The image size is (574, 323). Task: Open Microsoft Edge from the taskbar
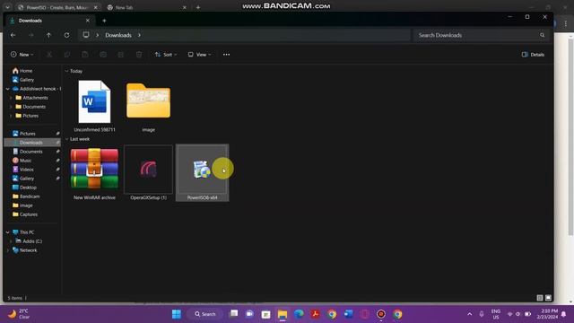pos(299,314)
